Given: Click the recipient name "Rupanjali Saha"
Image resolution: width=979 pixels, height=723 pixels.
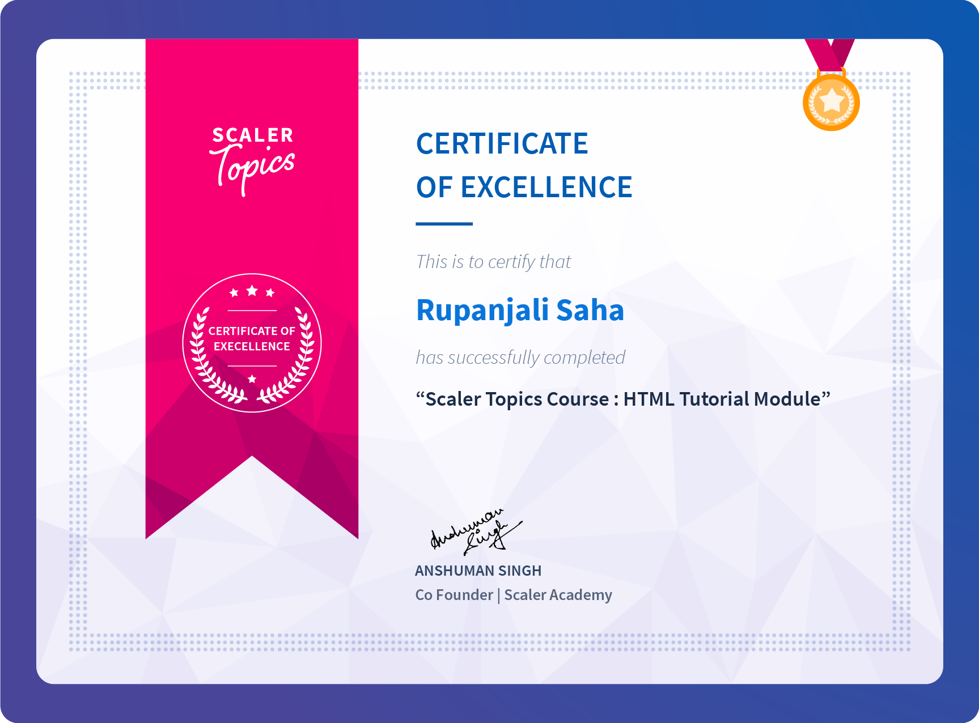Looking at the screenshot, I should coord(520,311).
